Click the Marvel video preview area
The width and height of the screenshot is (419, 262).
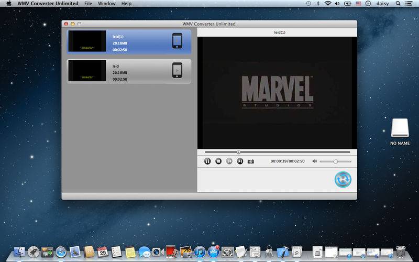click(277, 93)
